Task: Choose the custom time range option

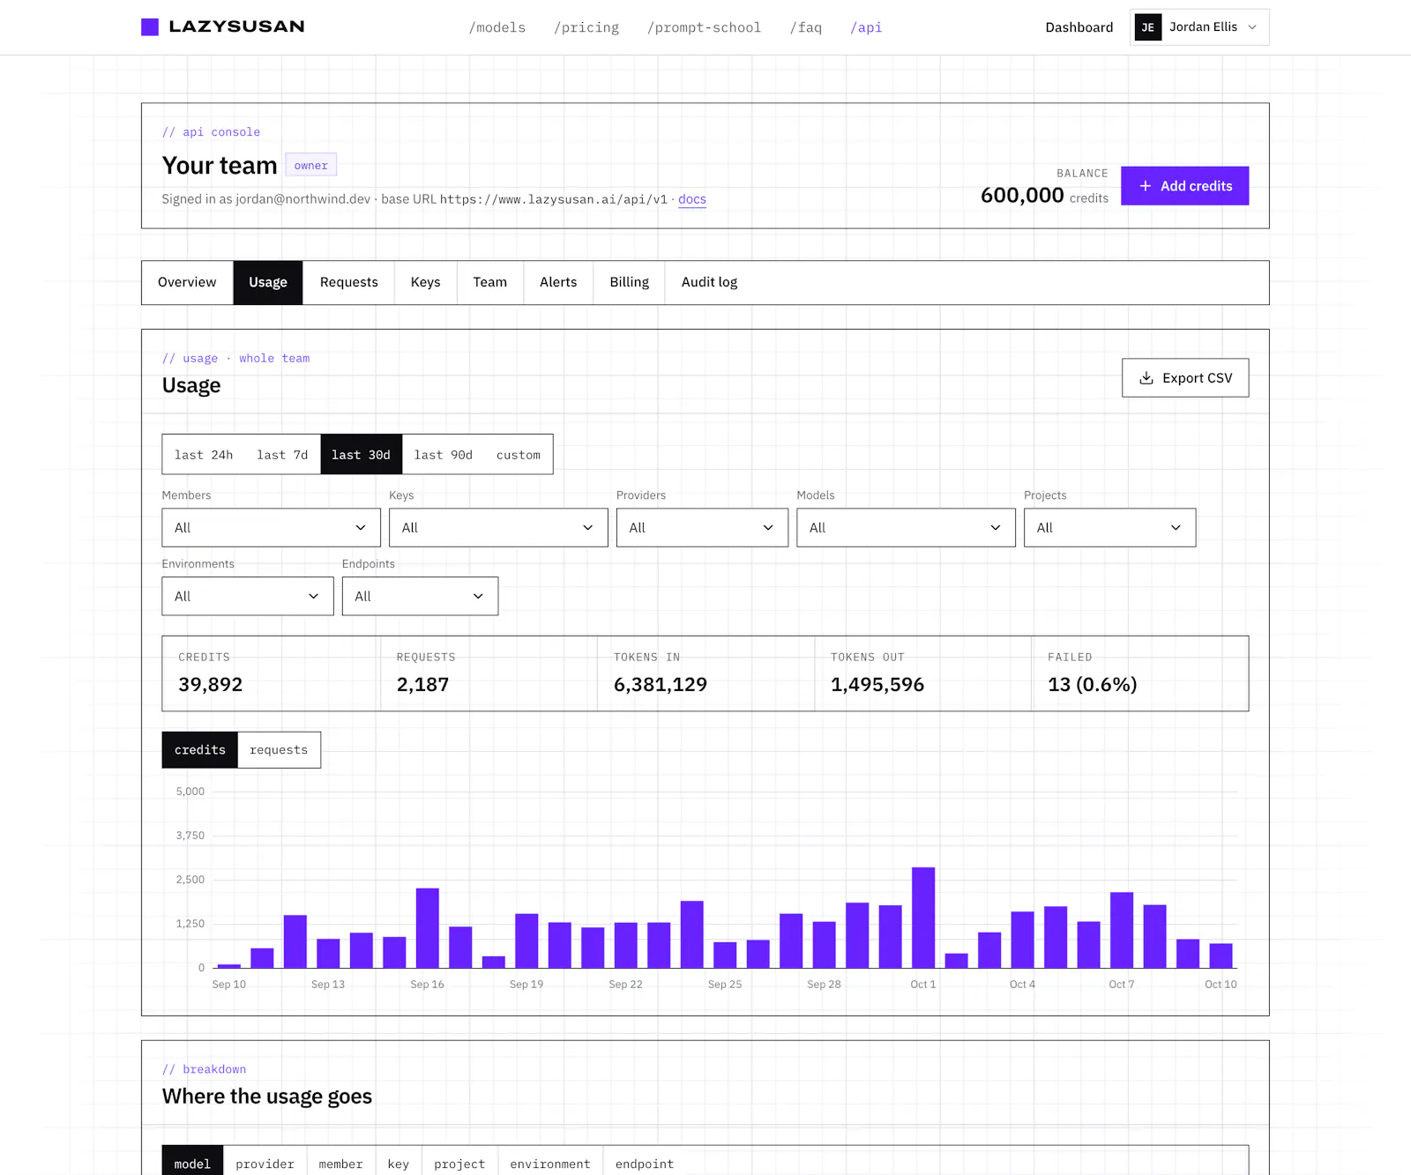Action: pyautogui.click(x=519, y=455)
